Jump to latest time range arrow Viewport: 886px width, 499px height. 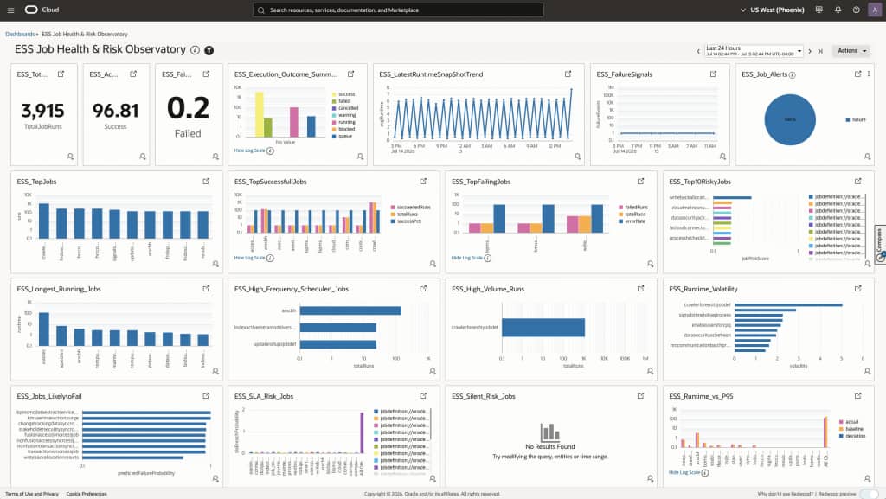click(x=820, y=51)
